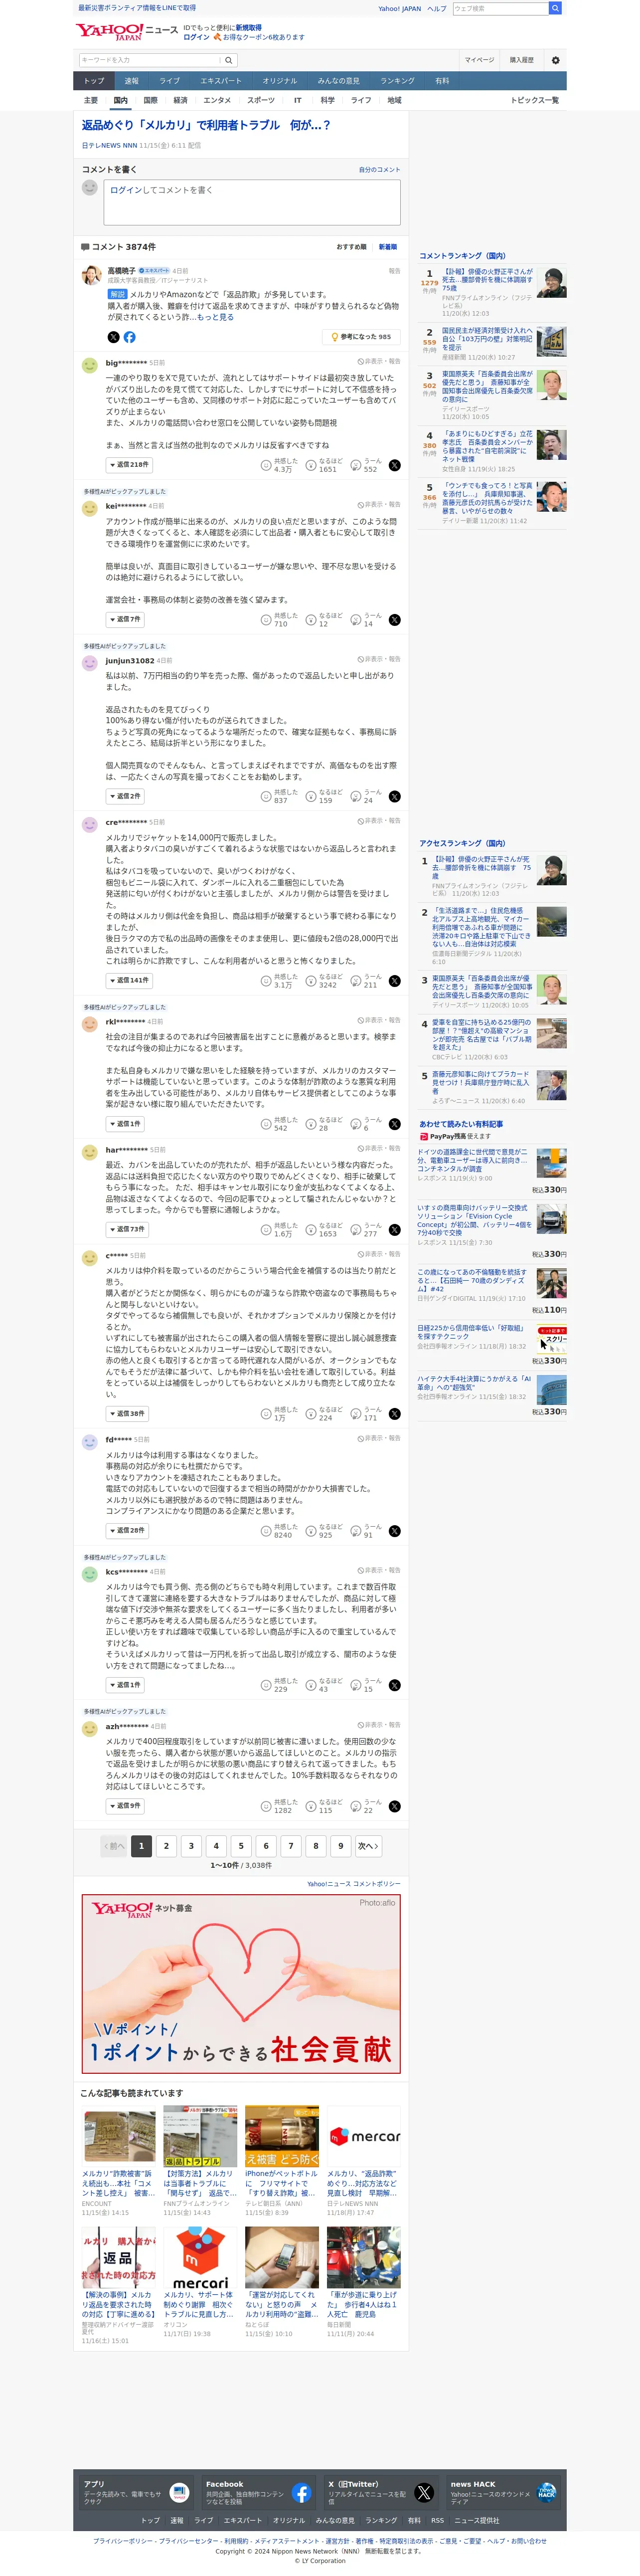The image size is (640, 2576).
Task: Expand 返信73件 replies
Action: (127, 1230)
